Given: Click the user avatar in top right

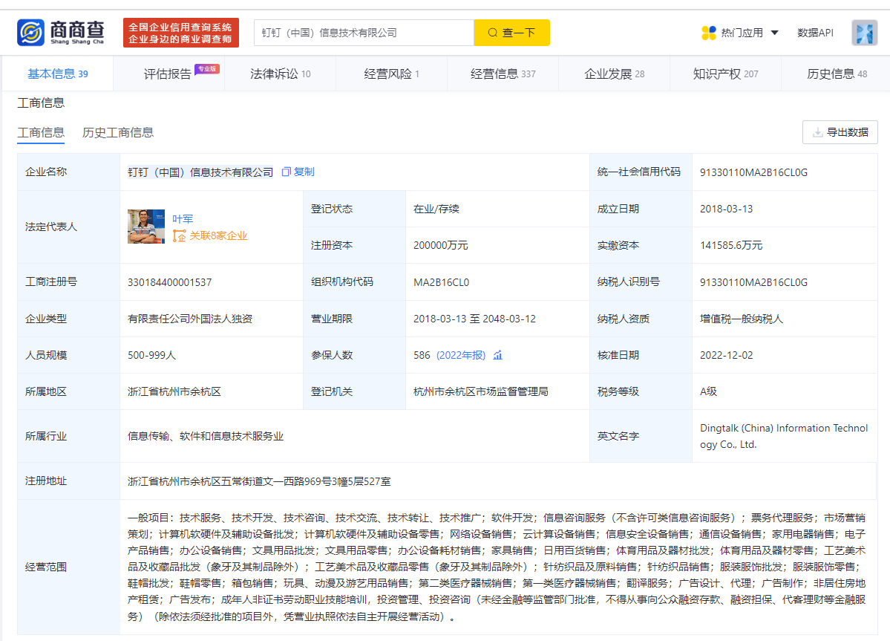Looking at the screenshot, I should tap(864, 33).
